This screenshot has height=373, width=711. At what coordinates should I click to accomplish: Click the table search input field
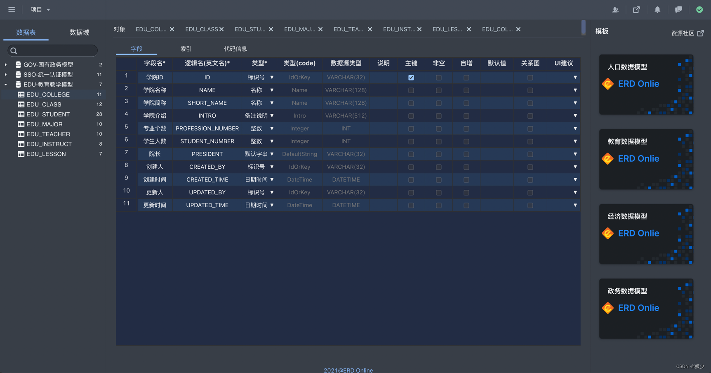[53, 50]
